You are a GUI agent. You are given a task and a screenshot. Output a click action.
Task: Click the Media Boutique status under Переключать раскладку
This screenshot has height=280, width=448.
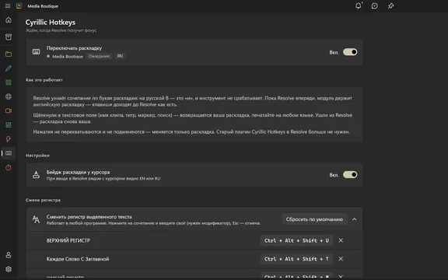68,57
